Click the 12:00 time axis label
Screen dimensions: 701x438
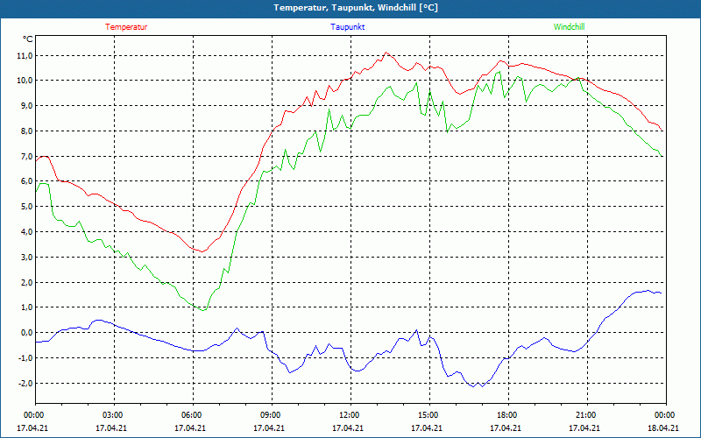pyautogui.click(x=350, y=415)
